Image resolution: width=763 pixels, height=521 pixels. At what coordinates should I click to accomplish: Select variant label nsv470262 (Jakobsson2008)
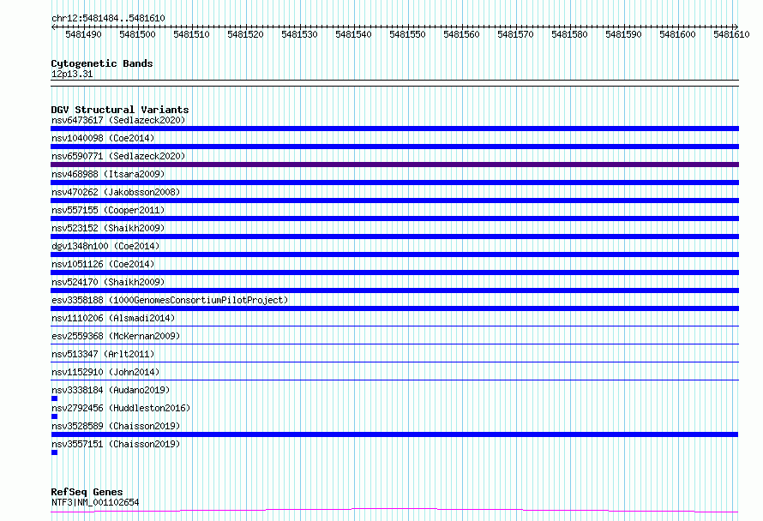116,192
